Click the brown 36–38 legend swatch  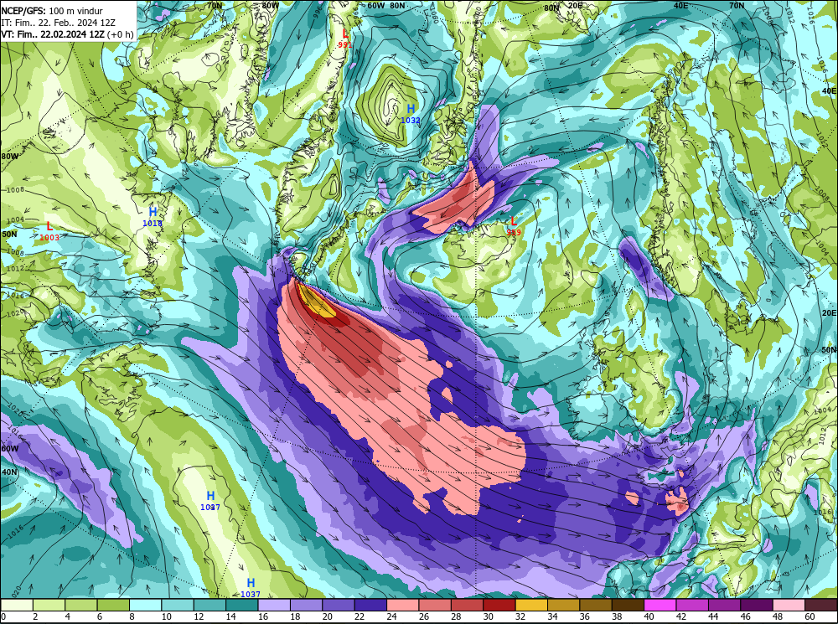click(x=595, y=605)
